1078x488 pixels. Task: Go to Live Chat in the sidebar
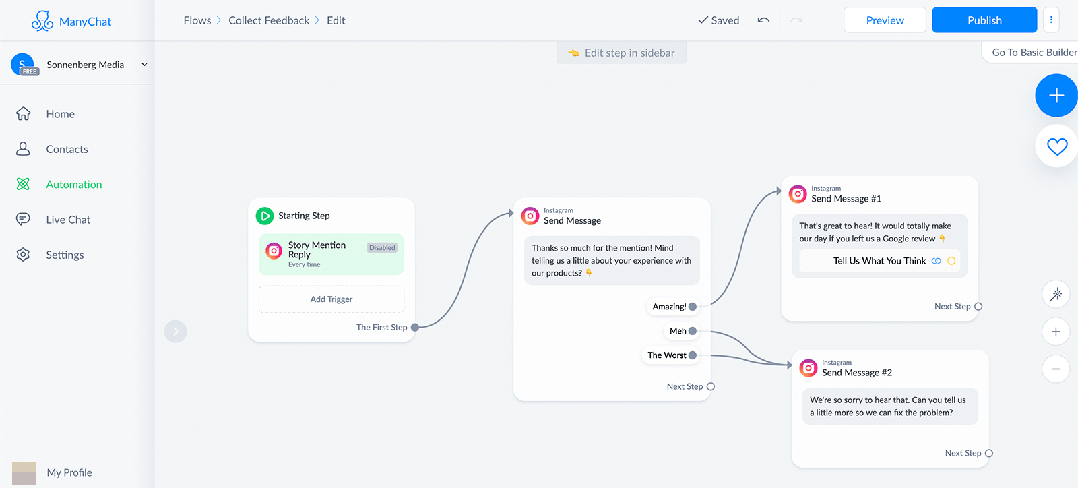(68, 220)
